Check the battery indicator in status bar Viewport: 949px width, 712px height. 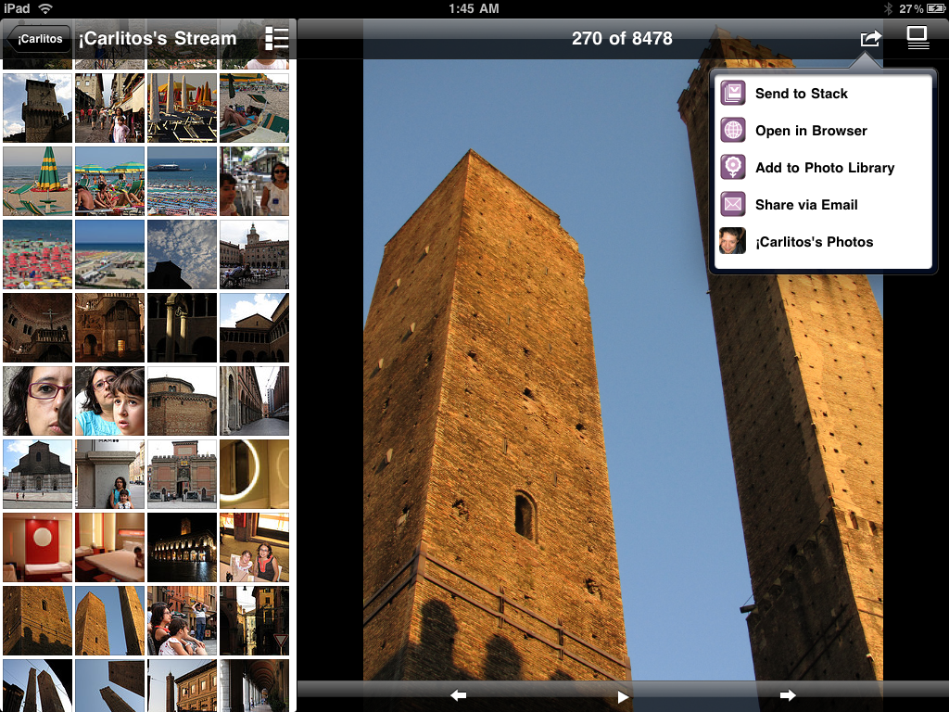point(935,8)
